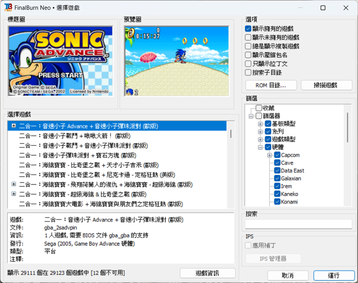Uncheck the Konami hardware checkbox

click(x=277, y=201)
